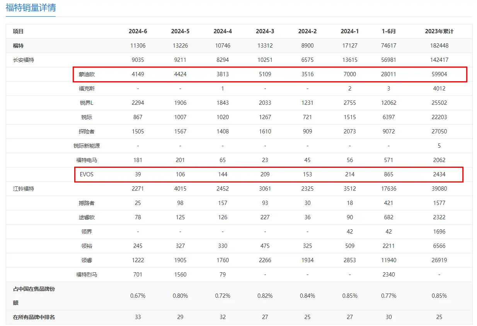Select the 2024-4 column header
The width and height of the screenshot is (477, 326).
point(223,31)
